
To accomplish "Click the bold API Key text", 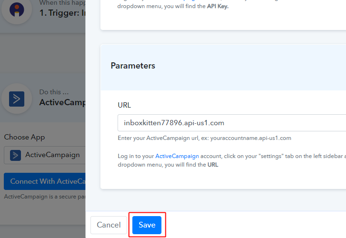I will 218,6.
